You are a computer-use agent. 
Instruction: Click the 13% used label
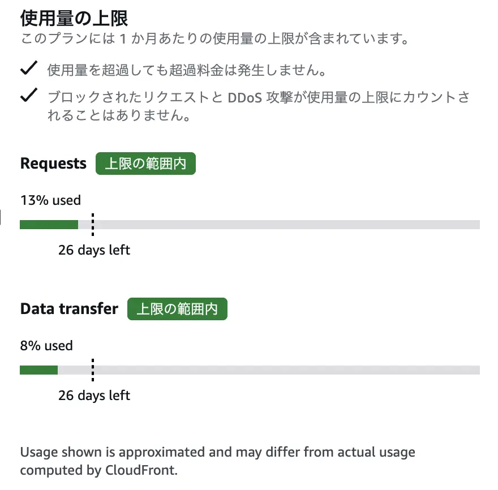[x=50, y=200]
